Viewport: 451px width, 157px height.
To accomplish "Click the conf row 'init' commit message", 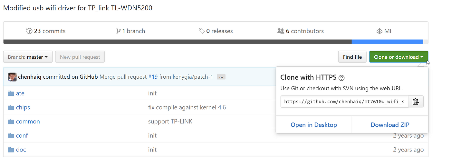I will 152,135.
